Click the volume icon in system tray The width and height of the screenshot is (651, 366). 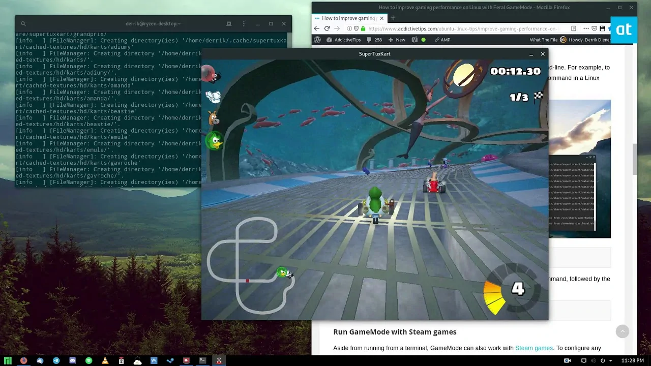(593, 360)
